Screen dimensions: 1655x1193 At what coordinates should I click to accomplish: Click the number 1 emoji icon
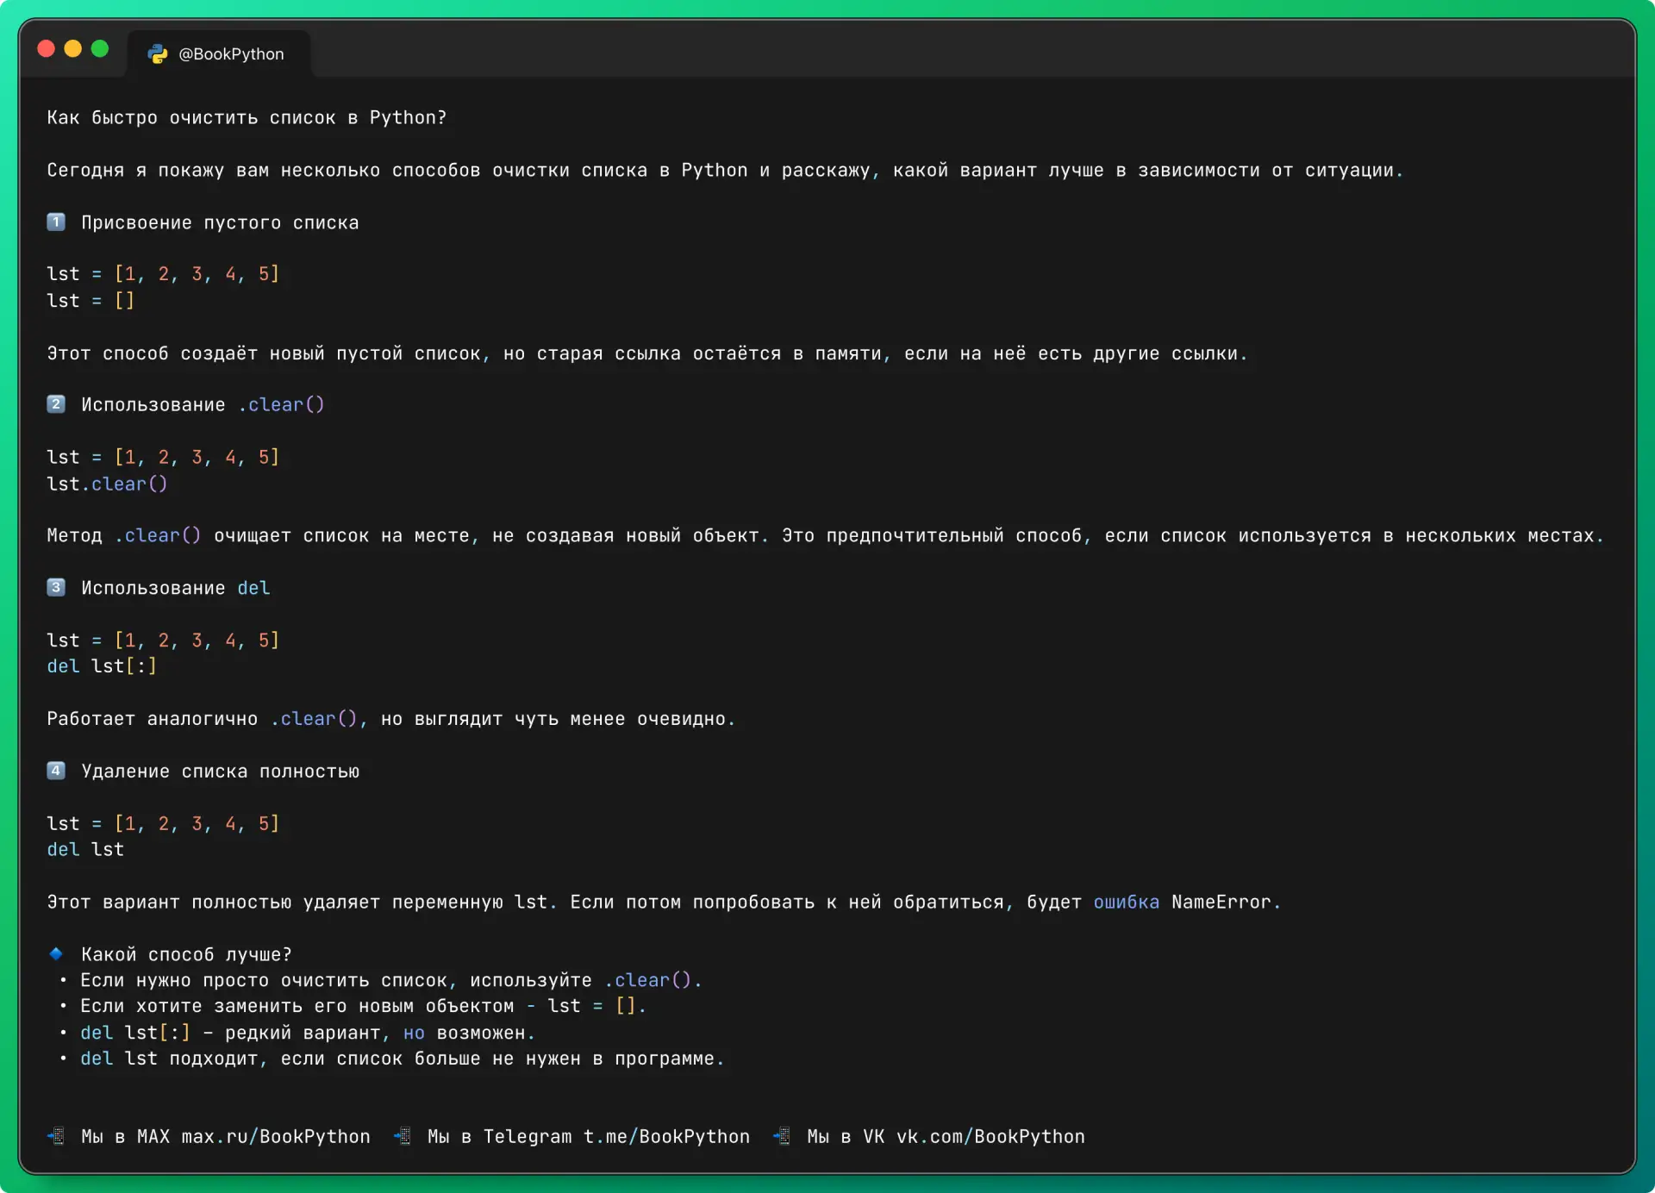coord(56,222)
